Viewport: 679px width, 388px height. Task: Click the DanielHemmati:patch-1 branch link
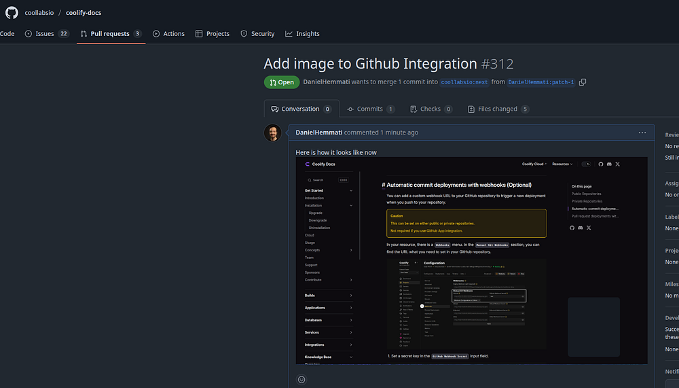point(541,82)
